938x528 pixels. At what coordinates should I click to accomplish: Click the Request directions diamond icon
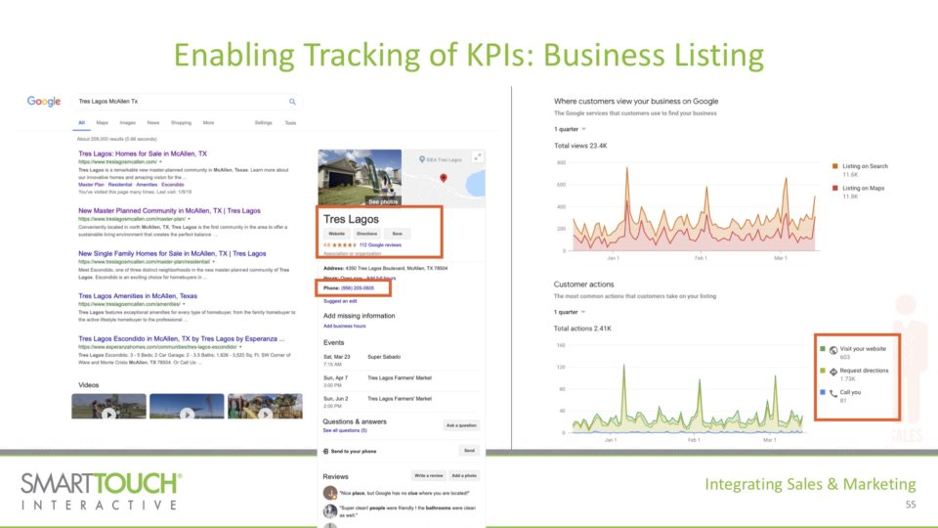[x=833, y=372]
